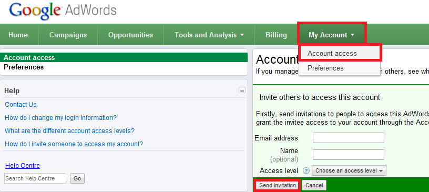Open the My Account dropdown menu

(332, 35)
